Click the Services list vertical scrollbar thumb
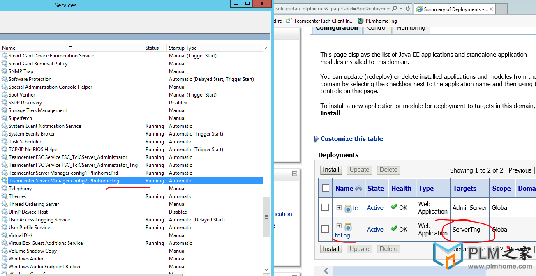Image resolution: width=536 pixels, height=276 pixels. click(267, 217)
